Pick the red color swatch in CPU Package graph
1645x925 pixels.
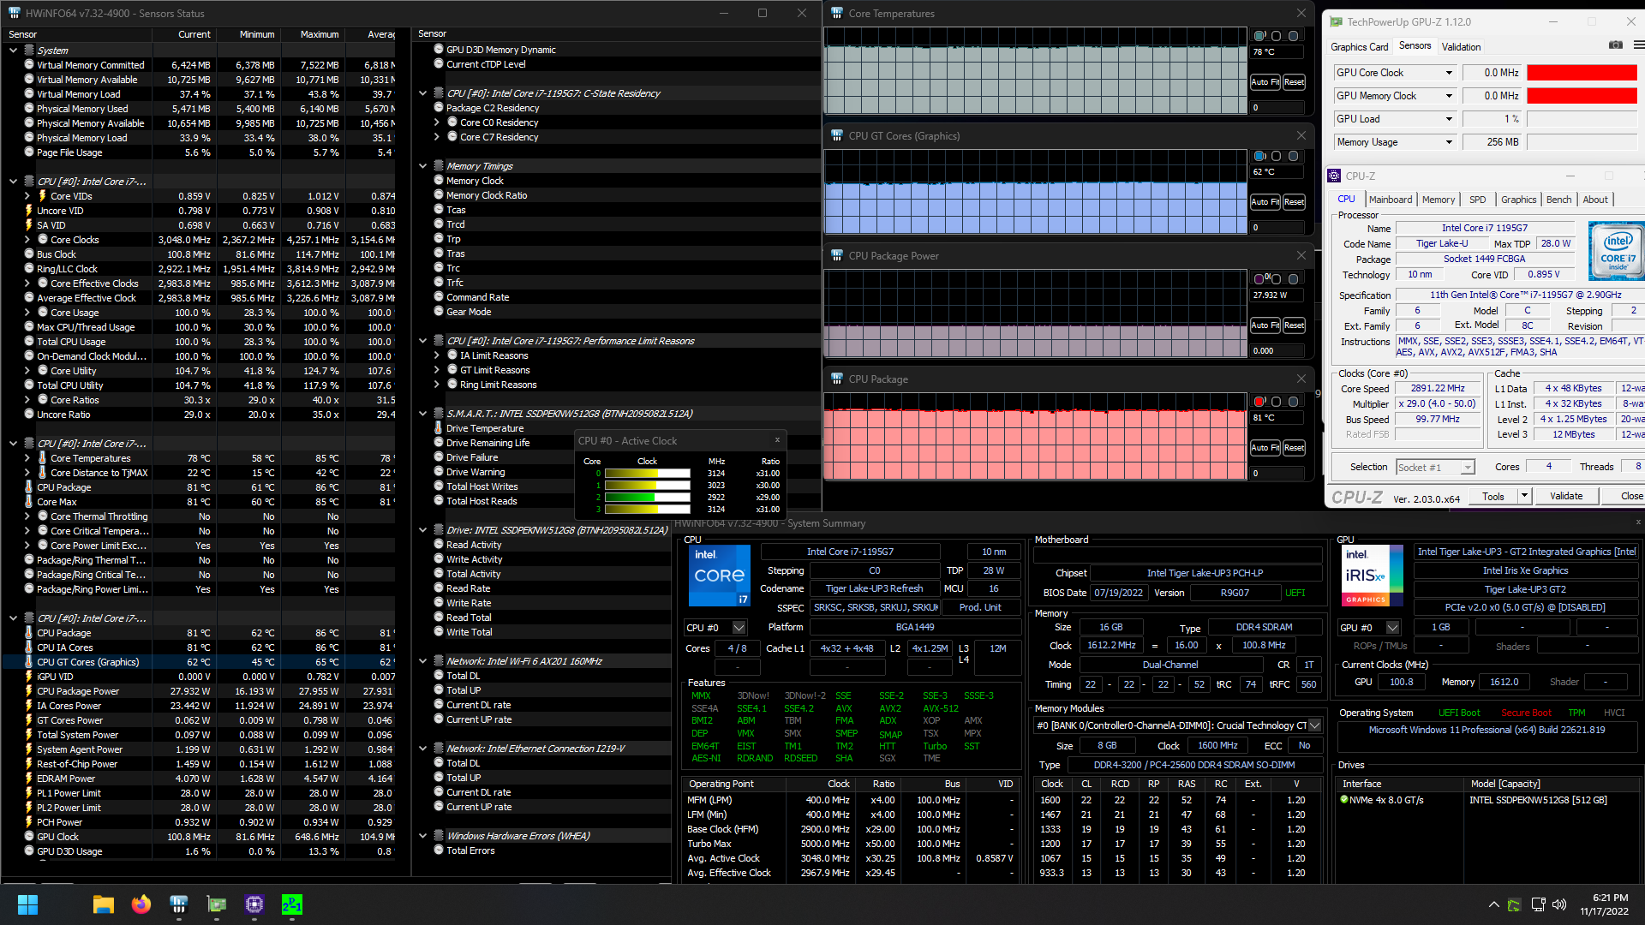(x=1259, y=402)
